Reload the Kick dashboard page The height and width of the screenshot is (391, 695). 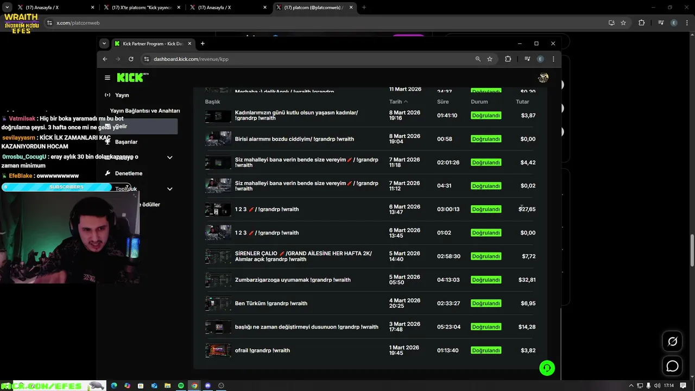tap(131, 59)
